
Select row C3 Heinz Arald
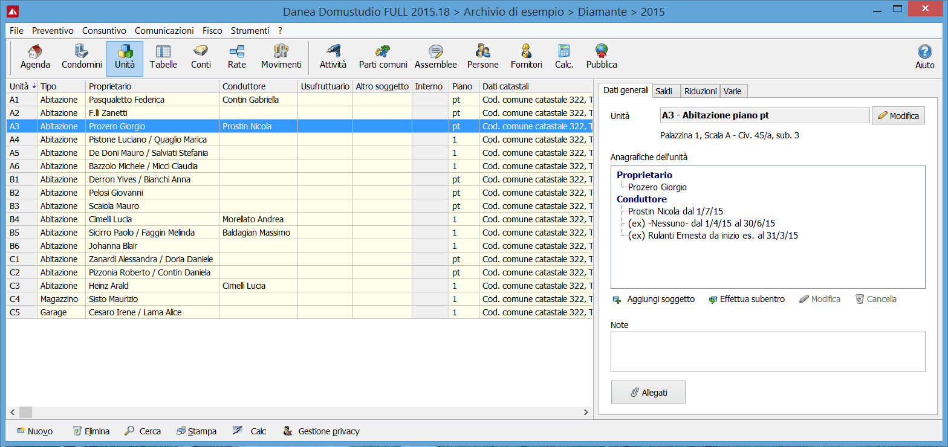[x=299, y=286]
